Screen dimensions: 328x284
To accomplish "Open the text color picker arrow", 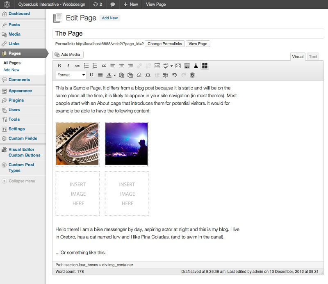I will pyautogui.click(x=115, y=75).
